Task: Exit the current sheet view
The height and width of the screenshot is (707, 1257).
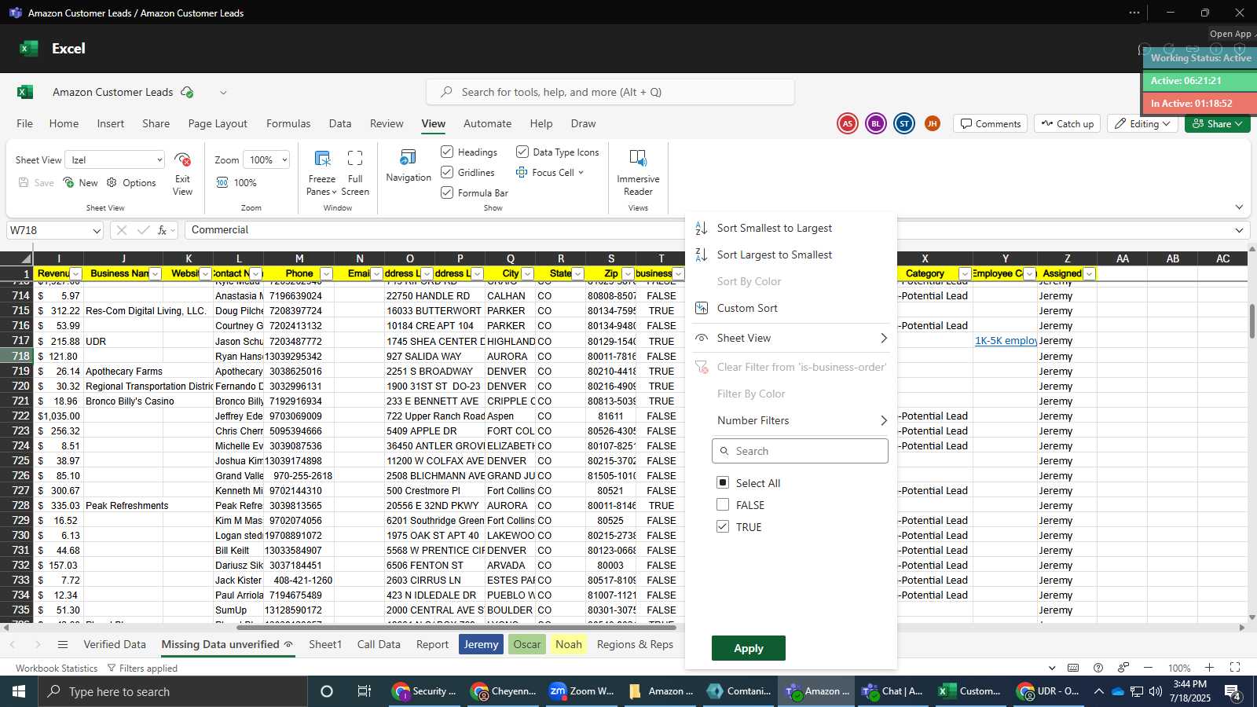Action: (182, 173)
